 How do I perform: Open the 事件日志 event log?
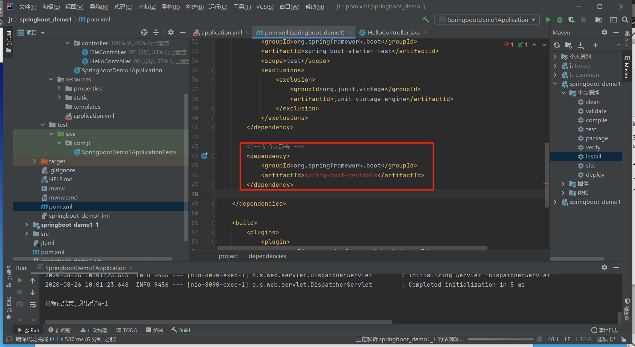[x=604, y=330]
